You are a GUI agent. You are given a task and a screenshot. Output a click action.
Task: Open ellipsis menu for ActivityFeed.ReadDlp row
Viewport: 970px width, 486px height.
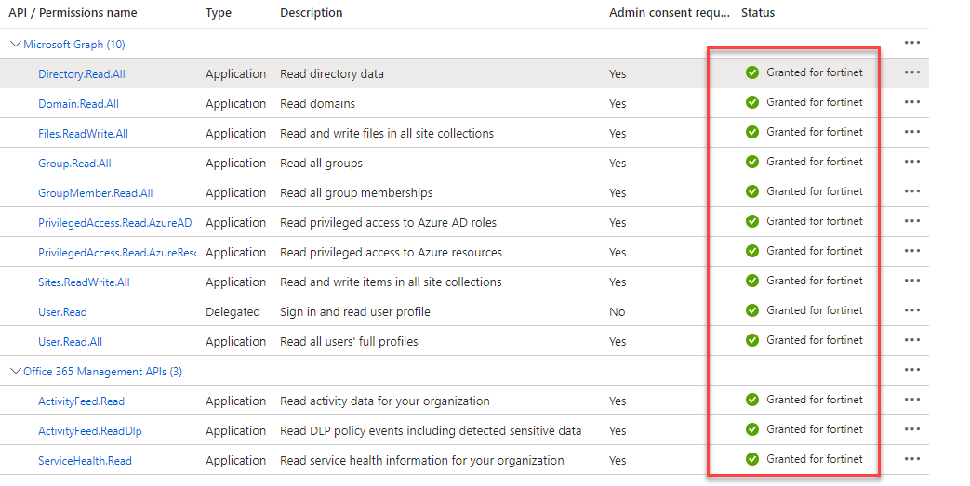[911, 430]
